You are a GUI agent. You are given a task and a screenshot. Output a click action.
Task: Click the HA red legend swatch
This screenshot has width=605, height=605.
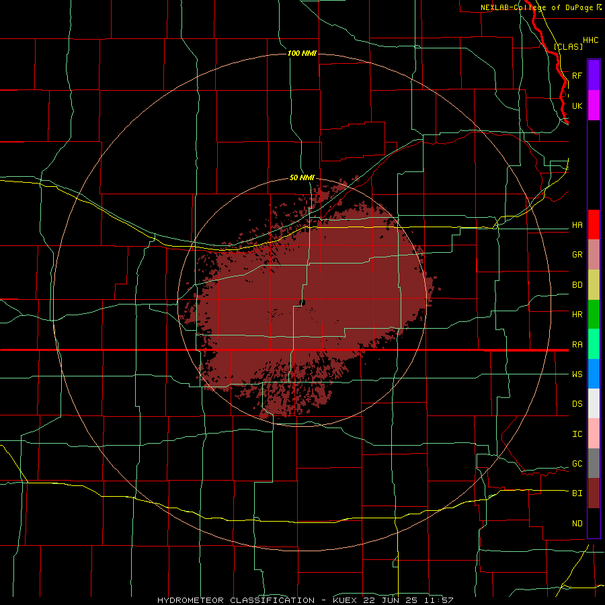pyautogui.click(x=594, y=225)
